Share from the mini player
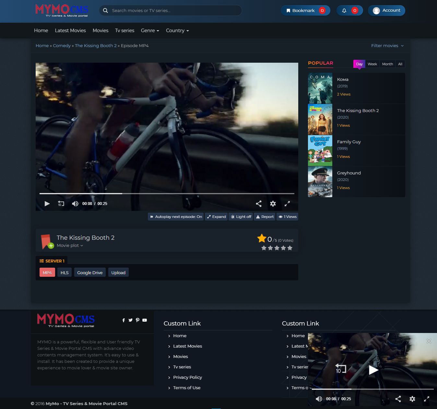 [398, 399]
